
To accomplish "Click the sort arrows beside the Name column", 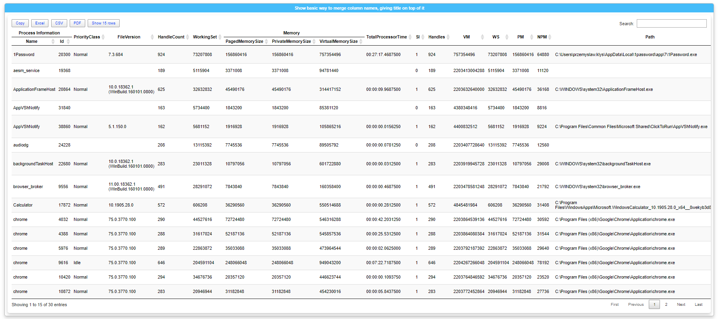I will pyautogui.click(x=53, y=42).
